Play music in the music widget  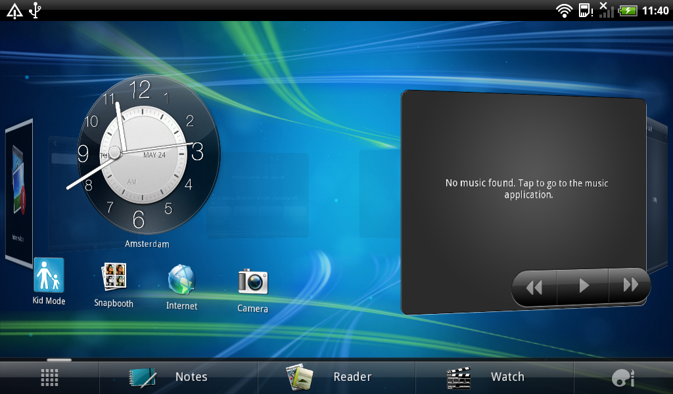pyautogui.click(x=583, y=286)
